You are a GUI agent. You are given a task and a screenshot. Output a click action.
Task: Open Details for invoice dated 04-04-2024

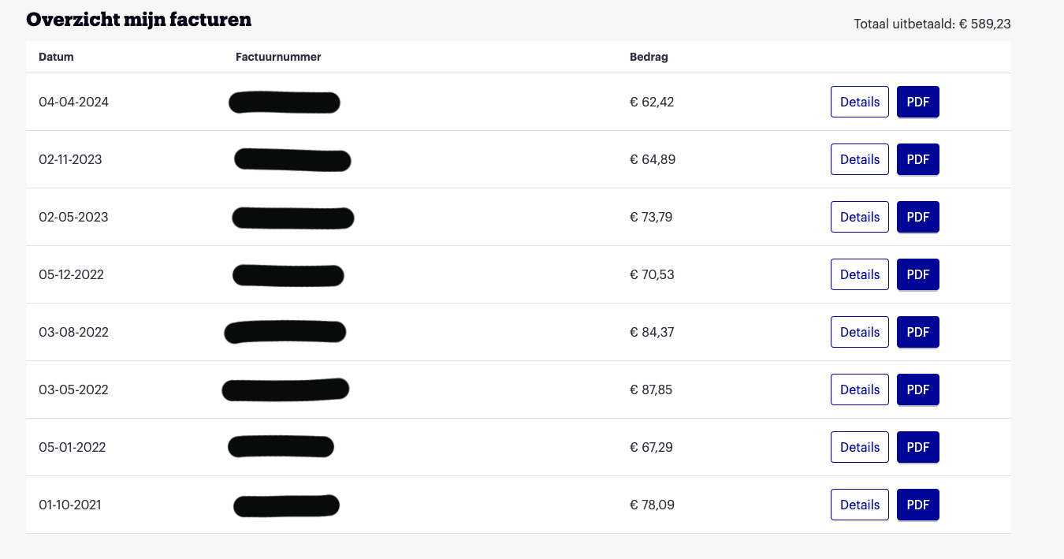pyautogui.click(x=860, y=102)
